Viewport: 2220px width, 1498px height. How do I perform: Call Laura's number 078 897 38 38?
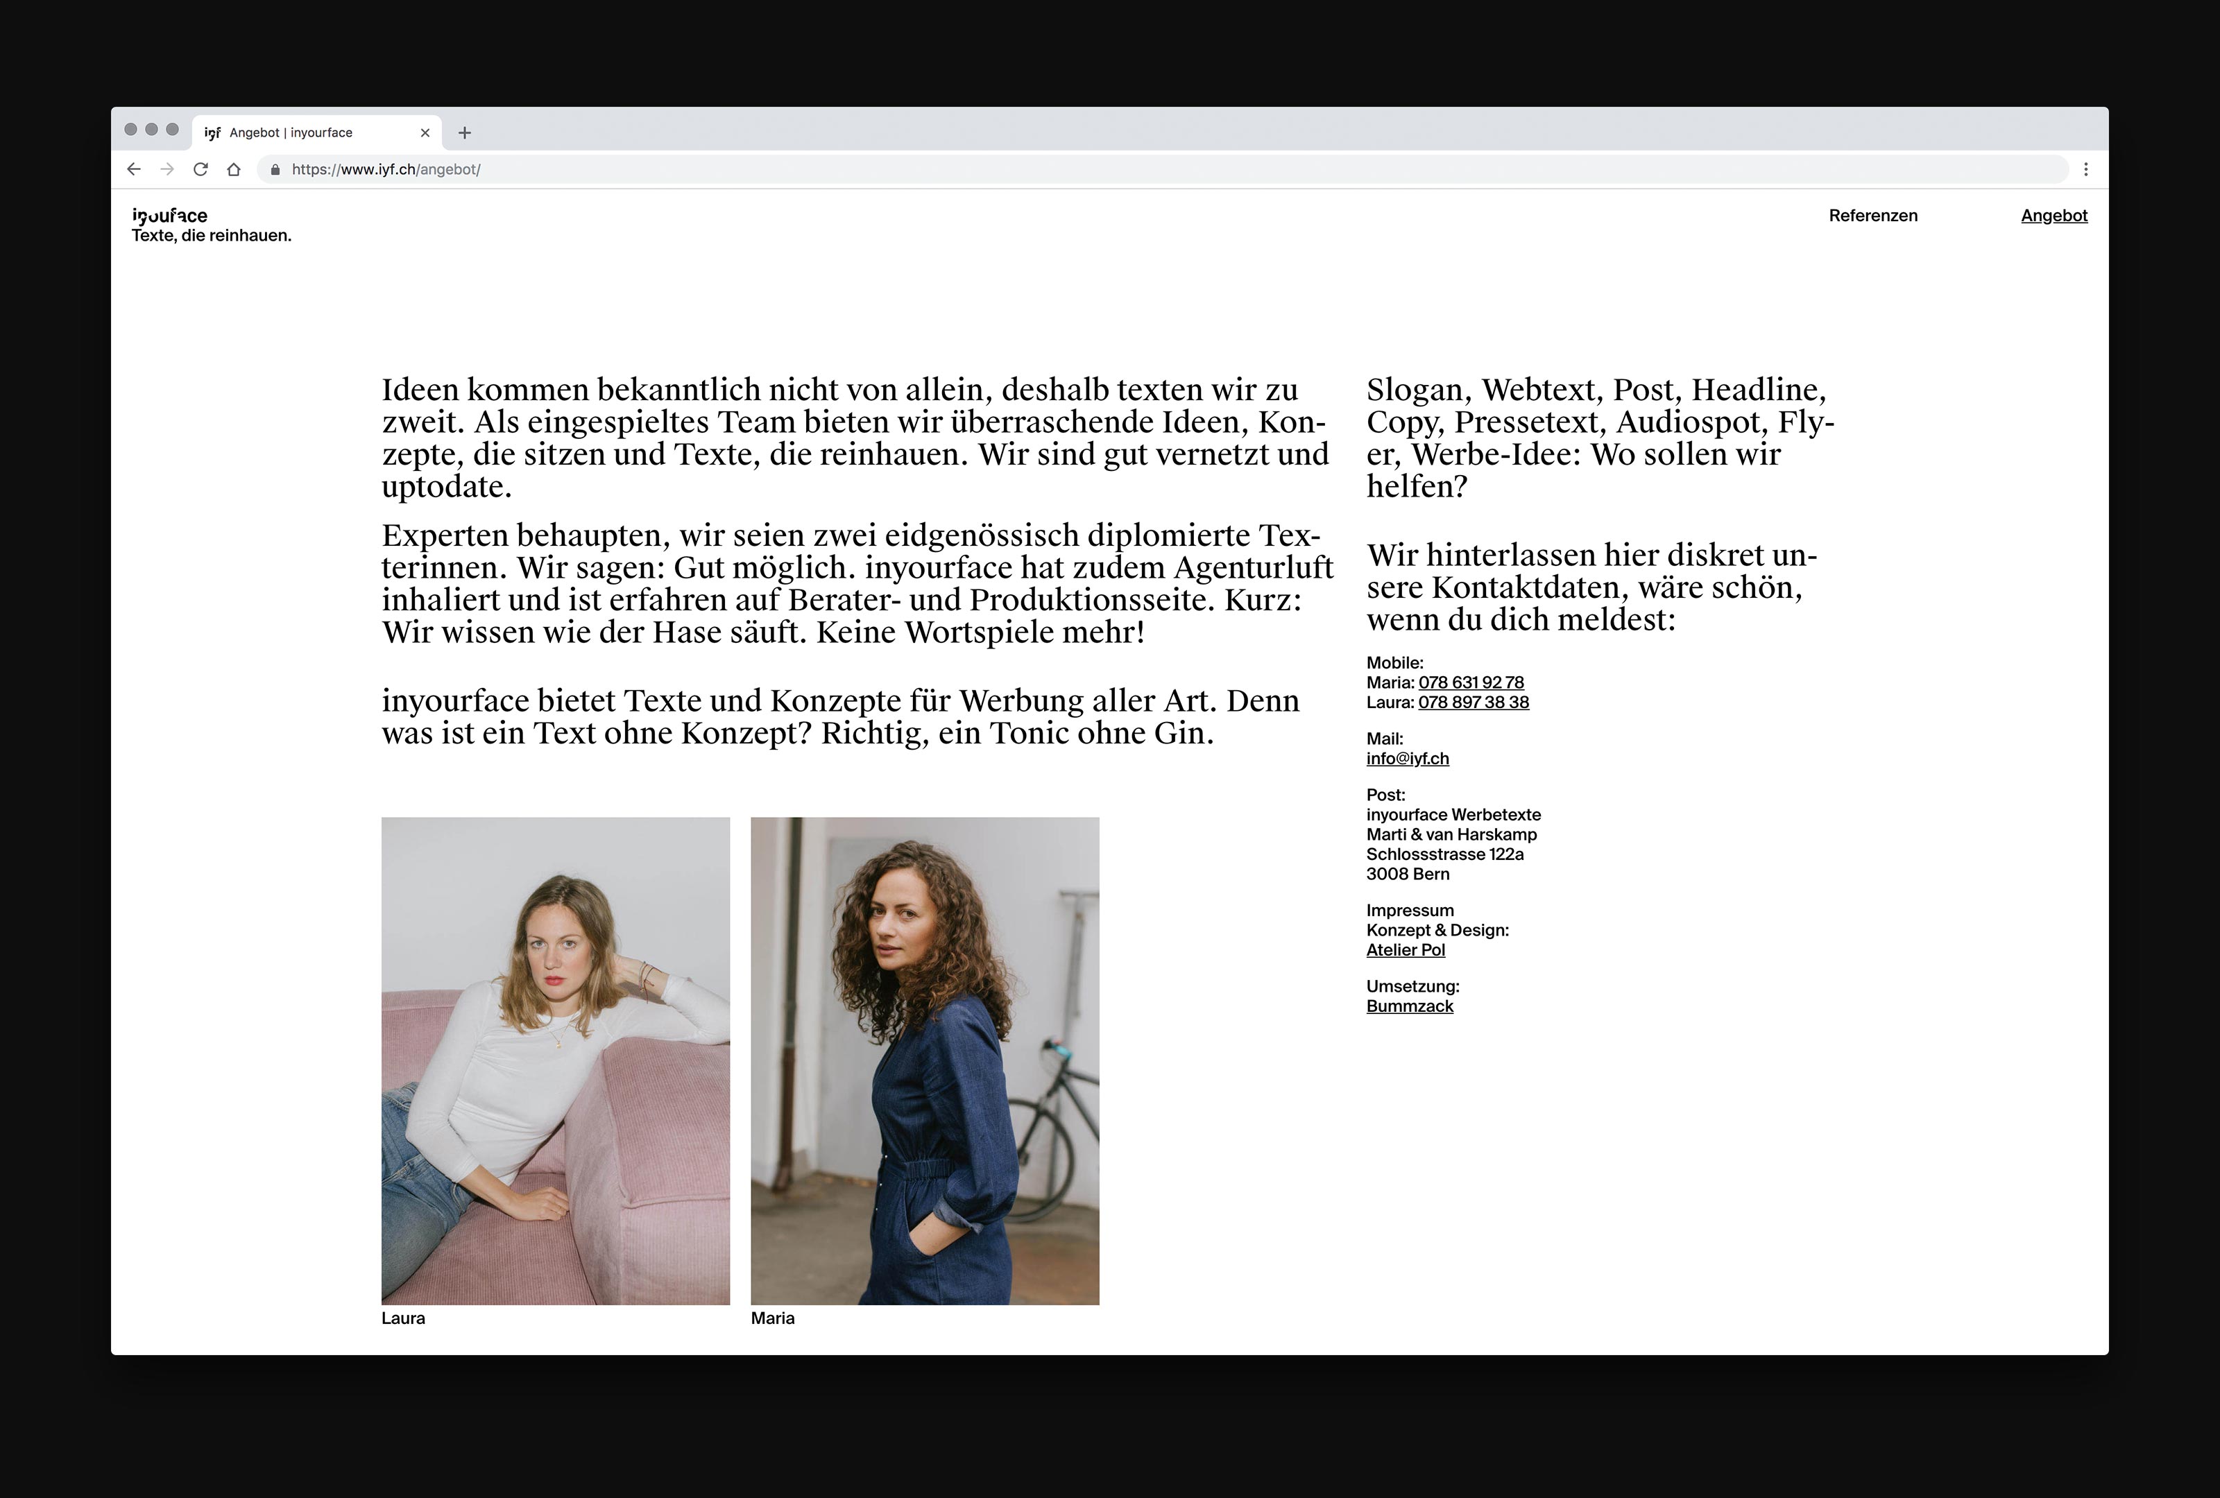(1473, 703)
